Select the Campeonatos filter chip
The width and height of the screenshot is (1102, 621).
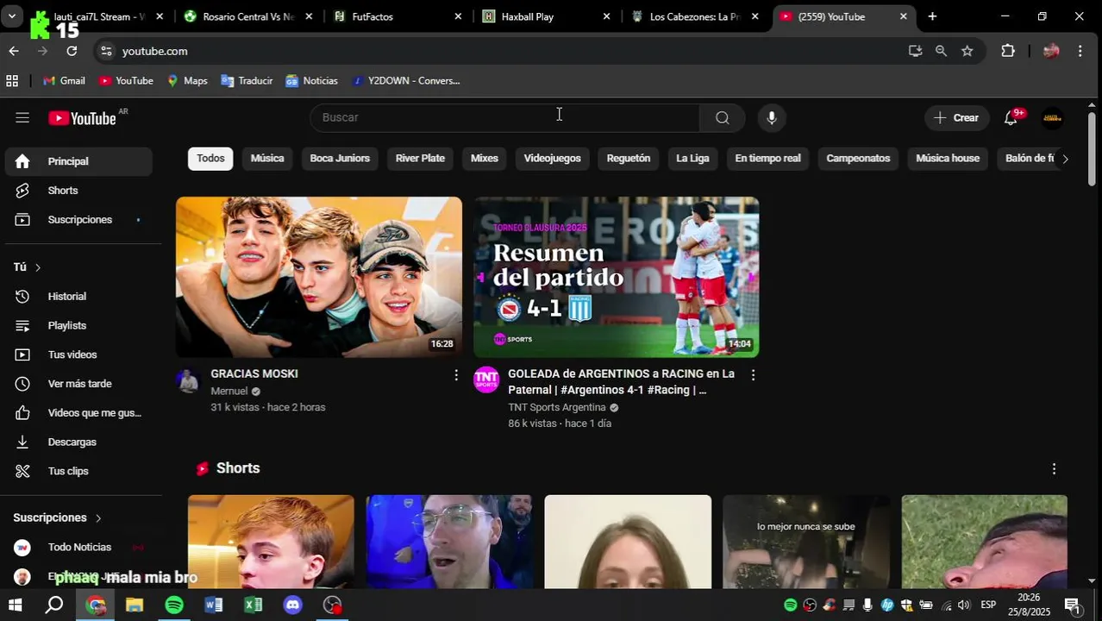click(858, 159)
